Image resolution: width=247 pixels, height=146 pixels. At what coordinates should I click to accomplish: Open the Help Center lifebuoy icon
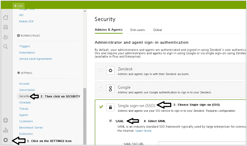(5, 120)
